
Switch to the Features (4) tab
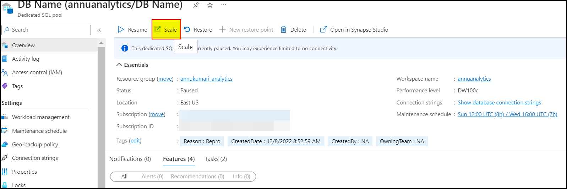(179, 159)
